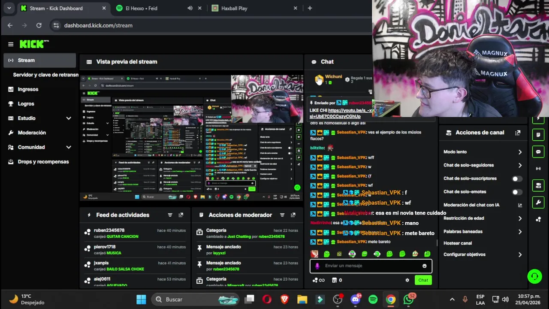Open the shop counter icon below chat
This screenshot has height=309, width=549.
click(338, 280)
